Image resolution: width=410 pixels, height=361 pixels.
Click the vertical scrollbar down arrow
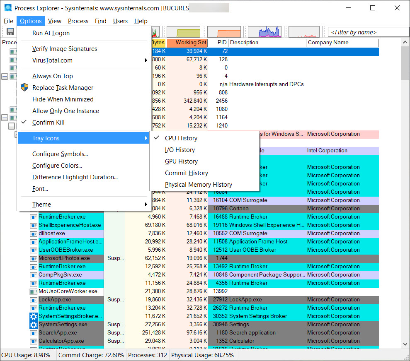tap(405, 344)
